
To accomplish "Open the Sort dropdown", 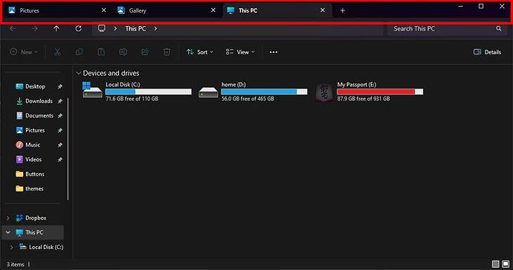I will pos(199,52).
